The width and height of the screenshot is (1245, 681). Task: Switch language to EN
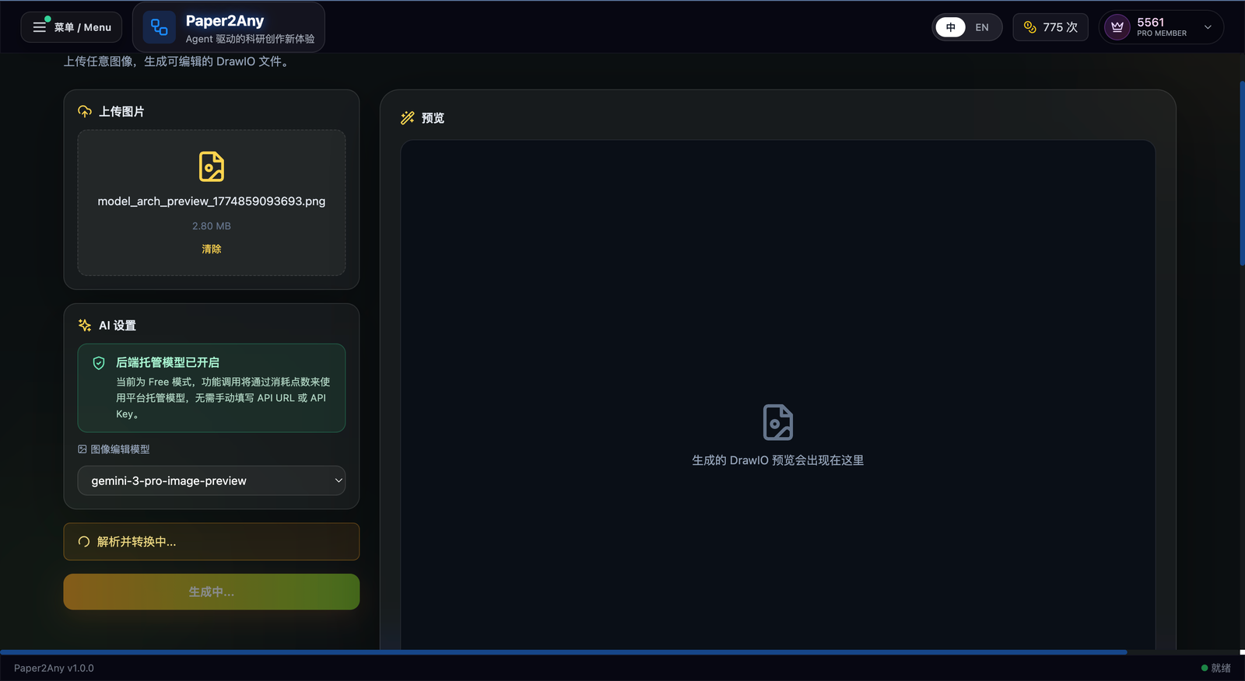pyautogui.click(x=982, y=27)
